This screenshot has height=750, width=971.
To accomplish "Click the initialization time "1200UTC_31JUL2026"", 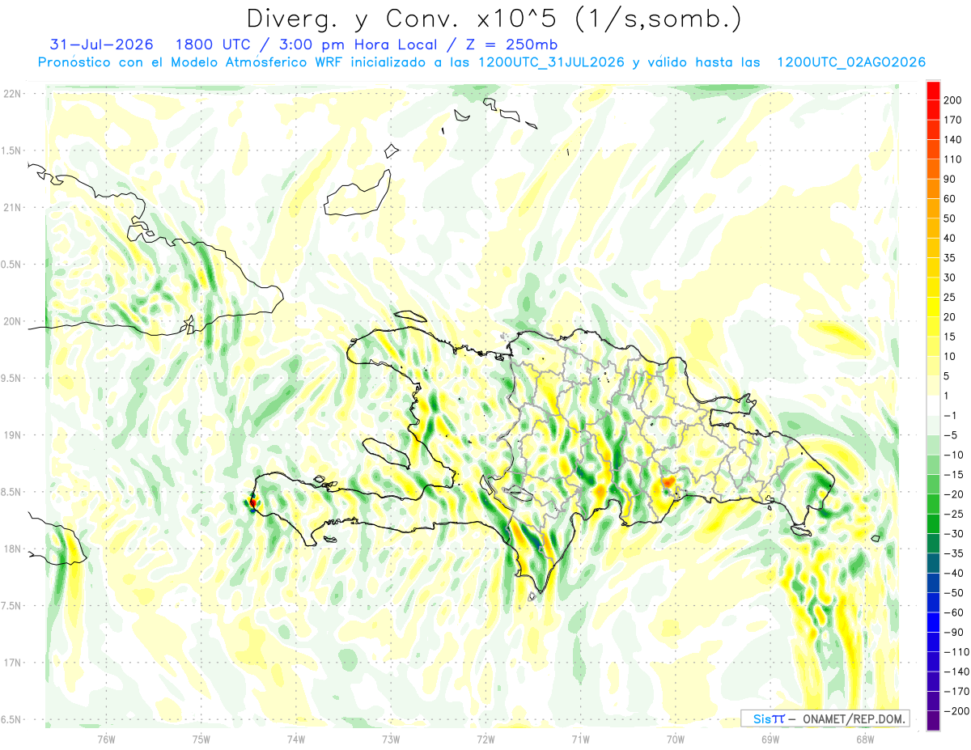I will [x=551, y=62].
